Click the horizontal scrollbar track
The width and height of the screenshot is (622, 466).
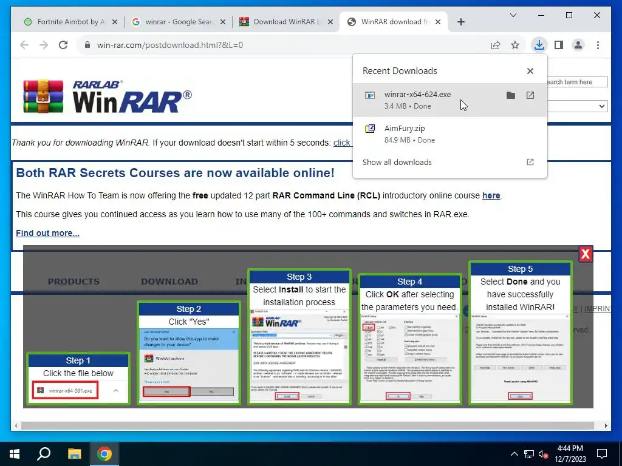click(x=307, y=425)
